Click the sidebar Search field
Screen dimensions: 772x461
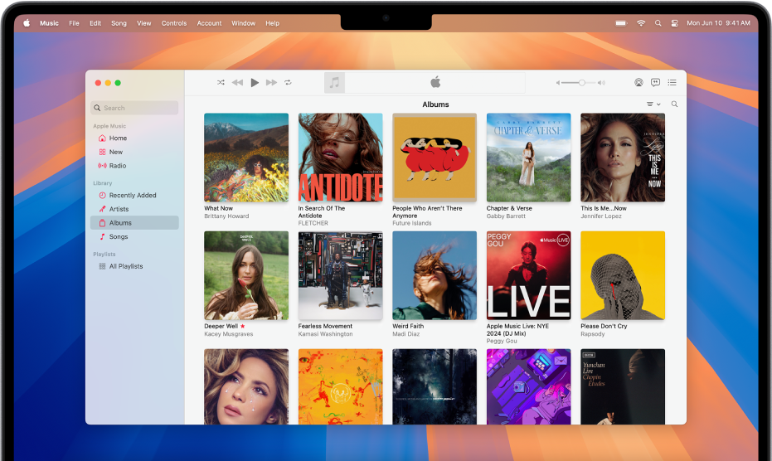coord(134,108)
